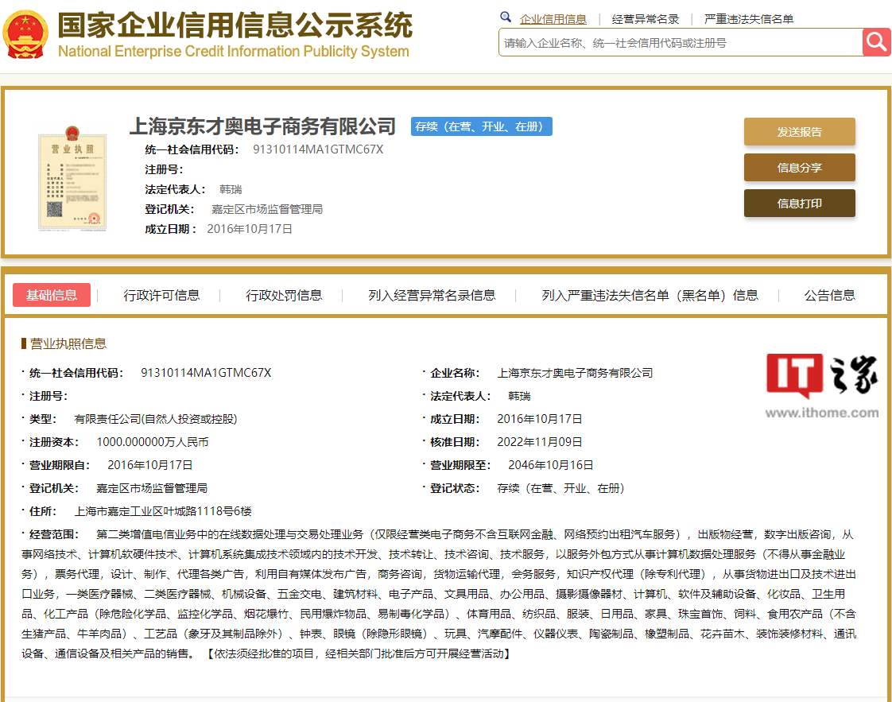This screenshot has height=702, width=892.
Task: Click the 类型 value 有限责任公司(自然人投资或控股)
Action: pos(155,419)
